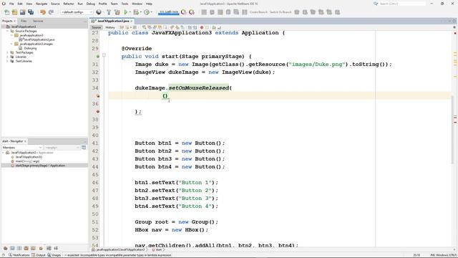Collapse the start method code fold
Image resolution: width=458 pixels, height=258 pixels.
coord(104,55)
